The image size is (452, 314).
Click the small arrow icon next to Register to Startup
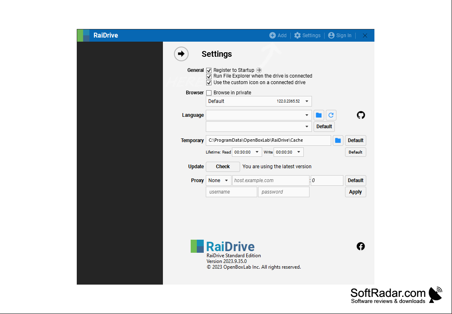[259, 70]
